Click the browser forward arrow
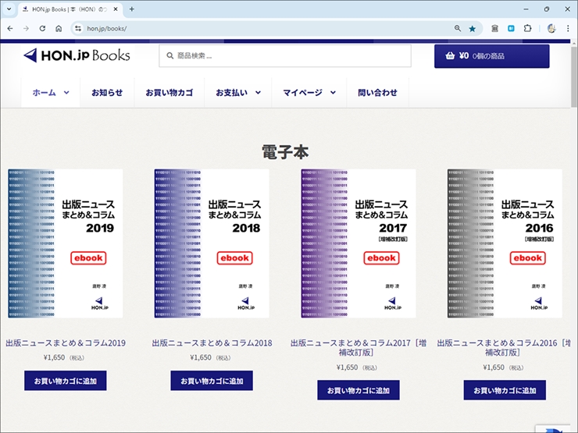 (x=27, y=28)
